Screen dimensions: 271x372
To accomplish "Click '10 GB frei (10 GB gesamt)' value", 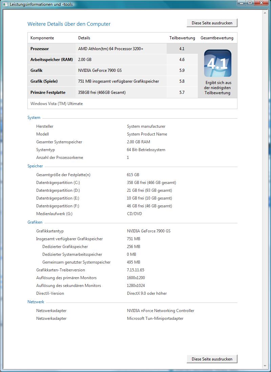I will pyautogui.click(x=149, y=198).
